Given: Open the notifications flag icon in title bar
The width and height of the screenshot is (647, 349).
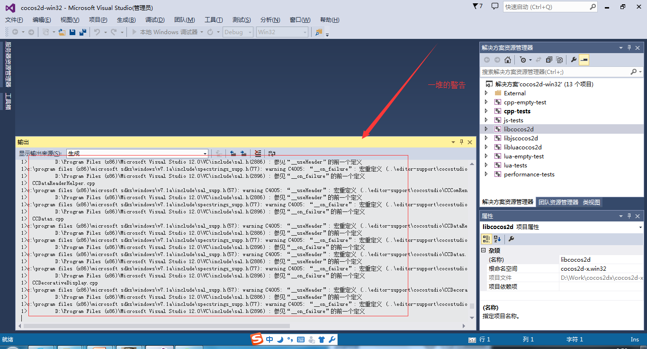Looking at the screenshot, I should click(x=478, y=6).
